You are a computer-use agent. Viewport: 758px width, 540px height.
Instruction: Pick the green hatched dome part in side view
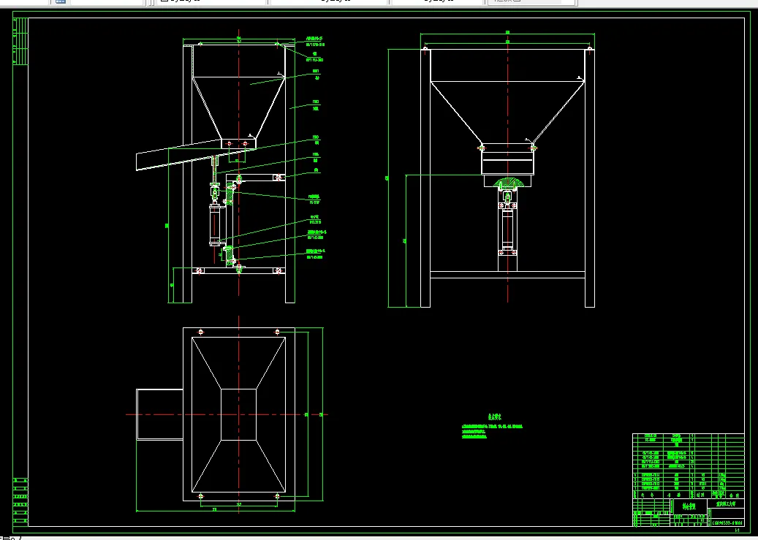pyautogui.click(x=507, y=183)
